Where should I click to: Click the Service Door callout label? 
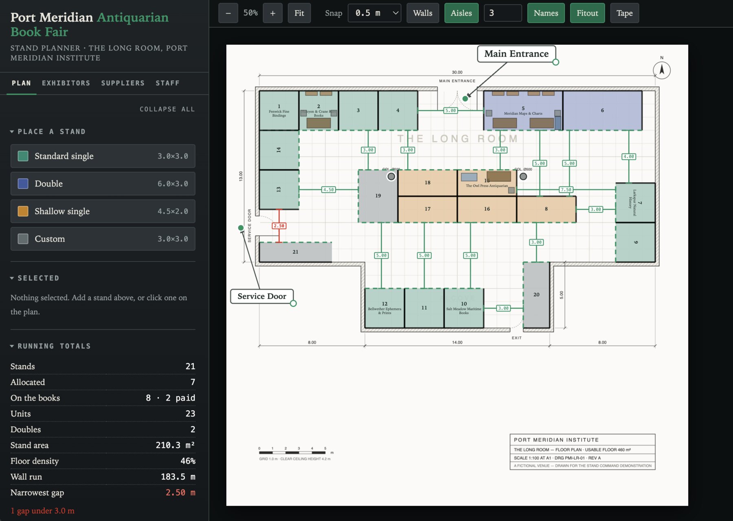click(x=262, y=296)
